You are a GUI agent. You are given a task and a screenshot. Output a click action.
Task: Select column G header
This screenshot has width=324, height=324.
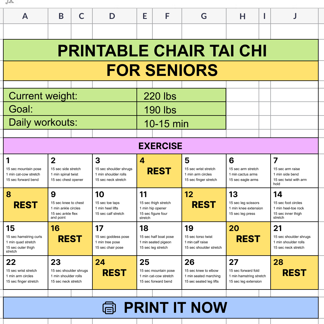pyautogui.click(x=204, y=16)
